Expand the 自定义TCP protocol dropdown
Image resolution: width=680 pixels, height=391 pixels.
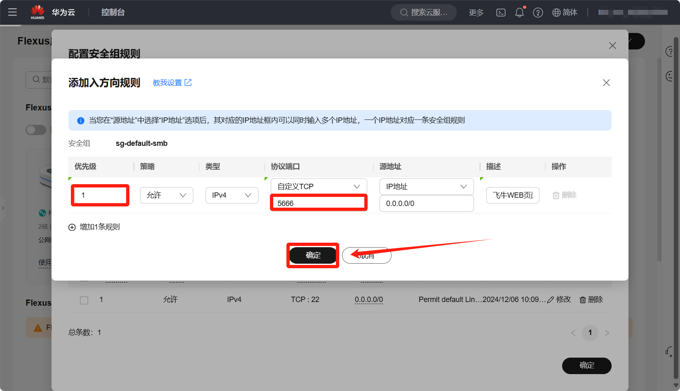point(319,187)
